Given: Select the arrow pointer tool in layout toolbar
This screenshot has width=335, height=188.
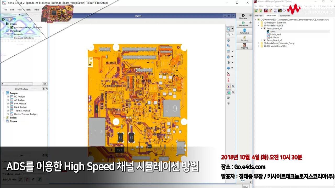Looking at the screenshot, I should click(228, 29).
